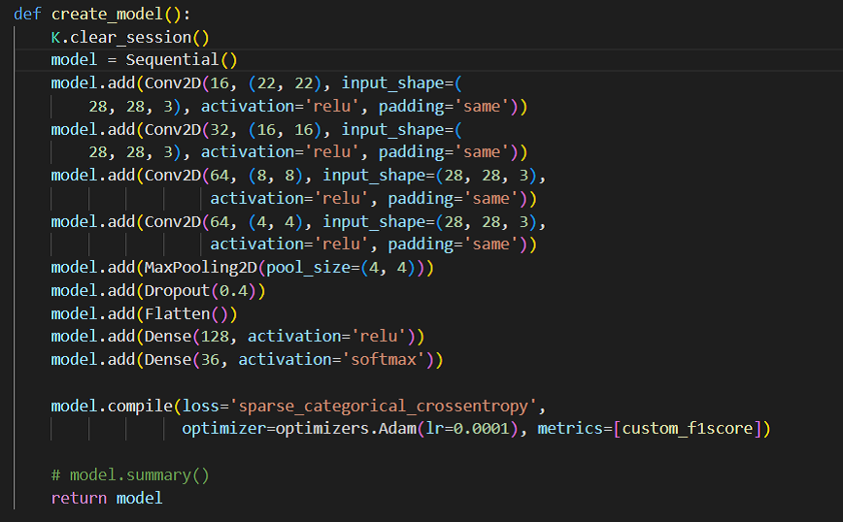Image resolution: width=843 pixels, height=522 pixels.
Task: Click the commented model.summary() line
Action: pos(130,475)
